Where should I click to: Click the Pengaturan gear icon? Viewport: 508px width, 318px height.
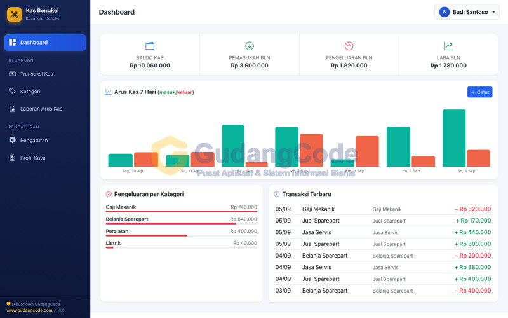point(12,140)
